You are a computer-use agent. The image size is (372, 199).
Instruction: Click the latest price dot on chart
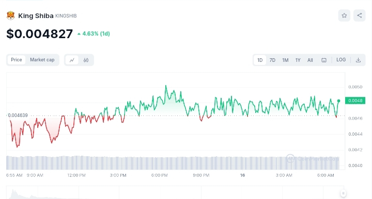(339, 101)
